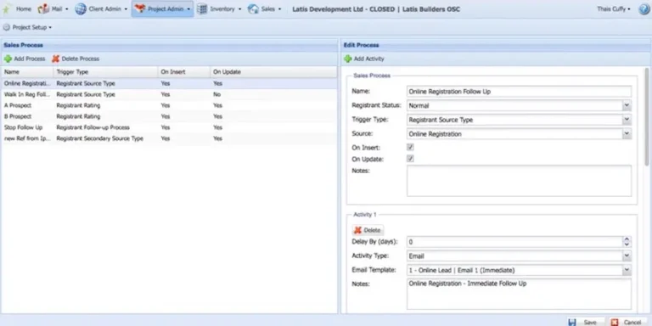
Task: Open the Activity Type dropdown arrow
Action: [627, 256]
